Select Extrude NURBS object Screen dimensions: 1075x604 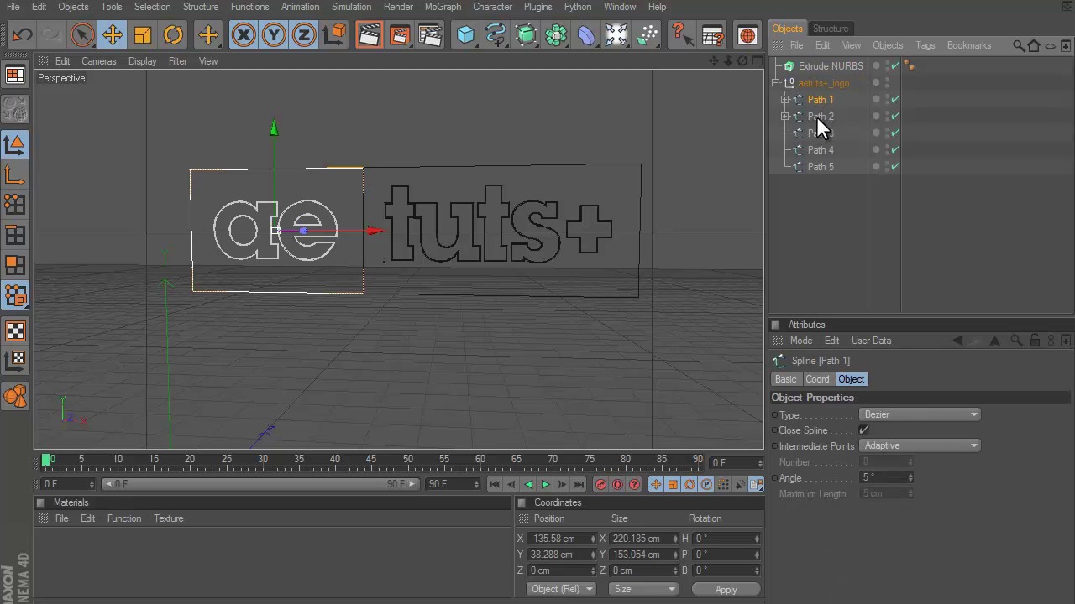(x=830, y=66)
